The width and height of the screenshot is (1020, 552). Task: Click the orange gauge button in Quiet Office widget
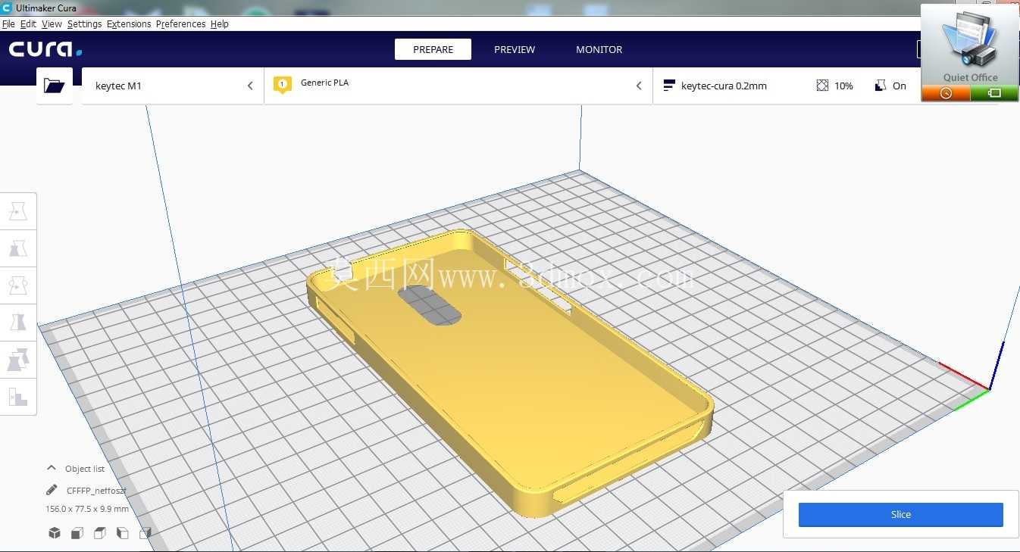click(x=946, y=93)
